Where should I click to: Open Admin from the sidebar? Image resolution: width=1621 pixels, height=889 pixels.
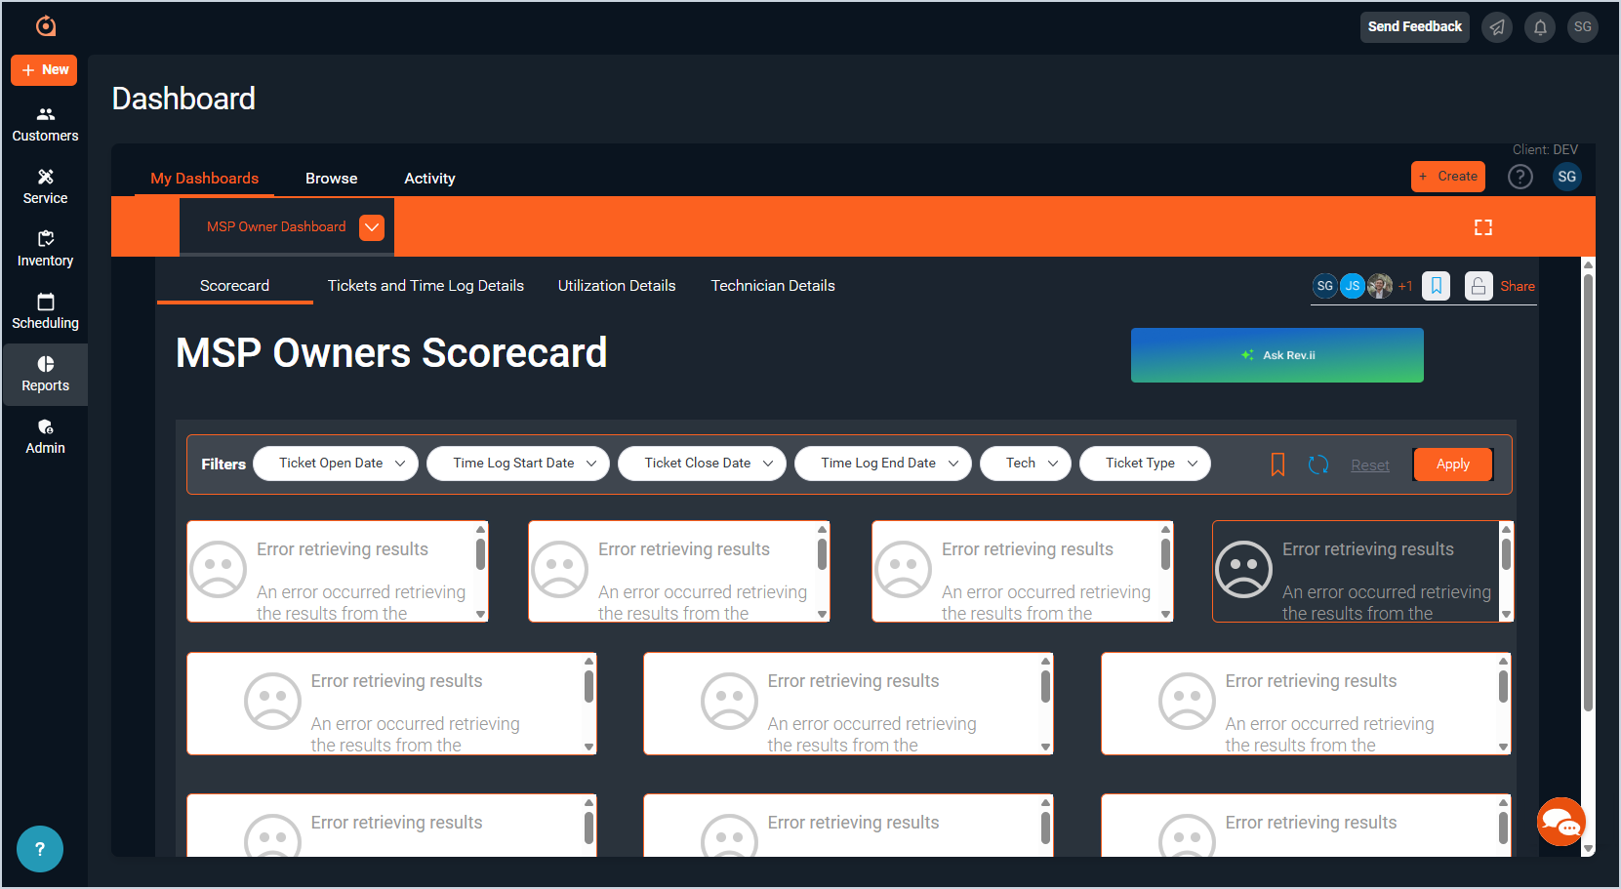pos(45,437)
